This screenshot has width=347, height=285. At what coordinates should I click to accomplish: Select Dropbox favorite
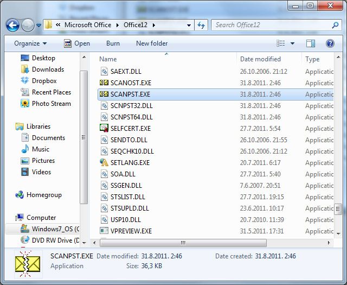pyautogui.click(x=38, y=81)
